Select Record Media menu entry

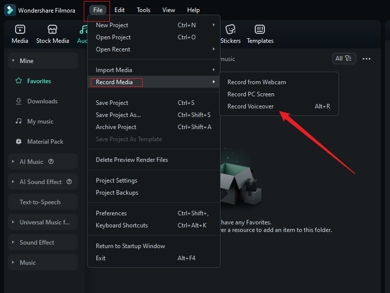(x=154, y=82)
